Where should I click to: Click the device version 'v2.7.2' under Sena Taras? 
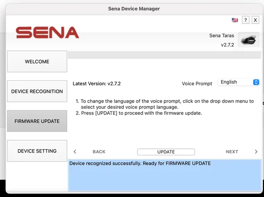pos(227,45)
